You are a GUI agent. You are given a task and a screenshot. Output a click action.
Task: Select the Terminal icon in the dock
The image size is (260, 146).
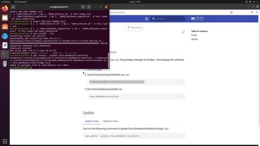pos(5,54)
